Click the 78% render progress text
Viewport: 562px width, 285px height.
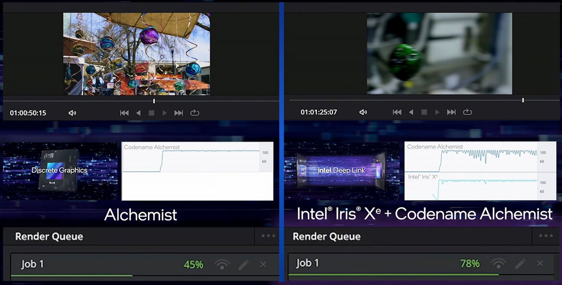click(470, 263)
